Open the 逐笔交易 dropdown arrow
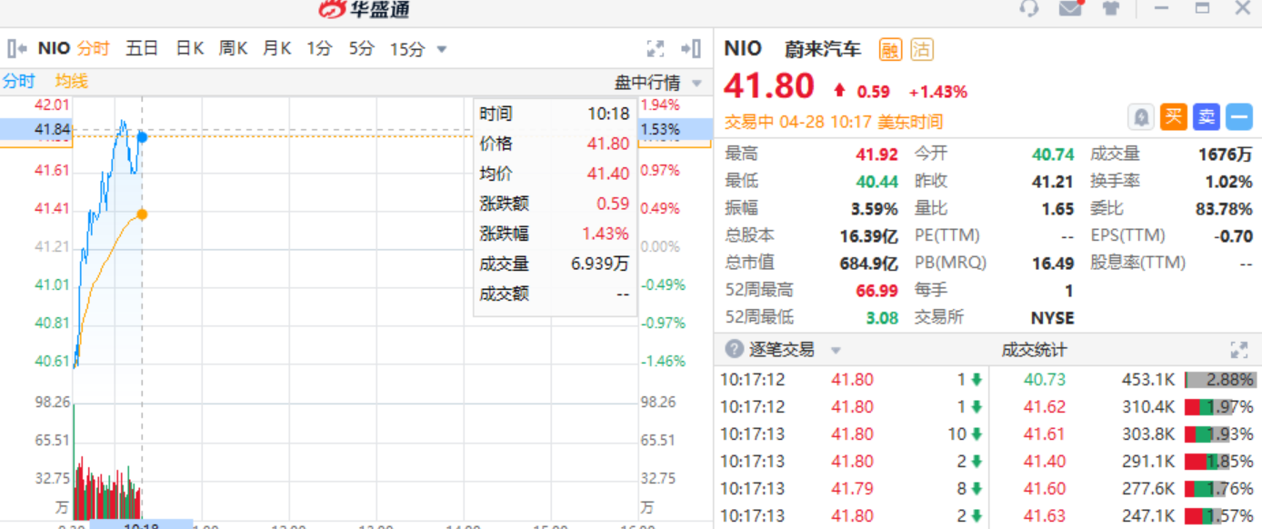This screenshot has height=529, width=1262. [836, 350]
